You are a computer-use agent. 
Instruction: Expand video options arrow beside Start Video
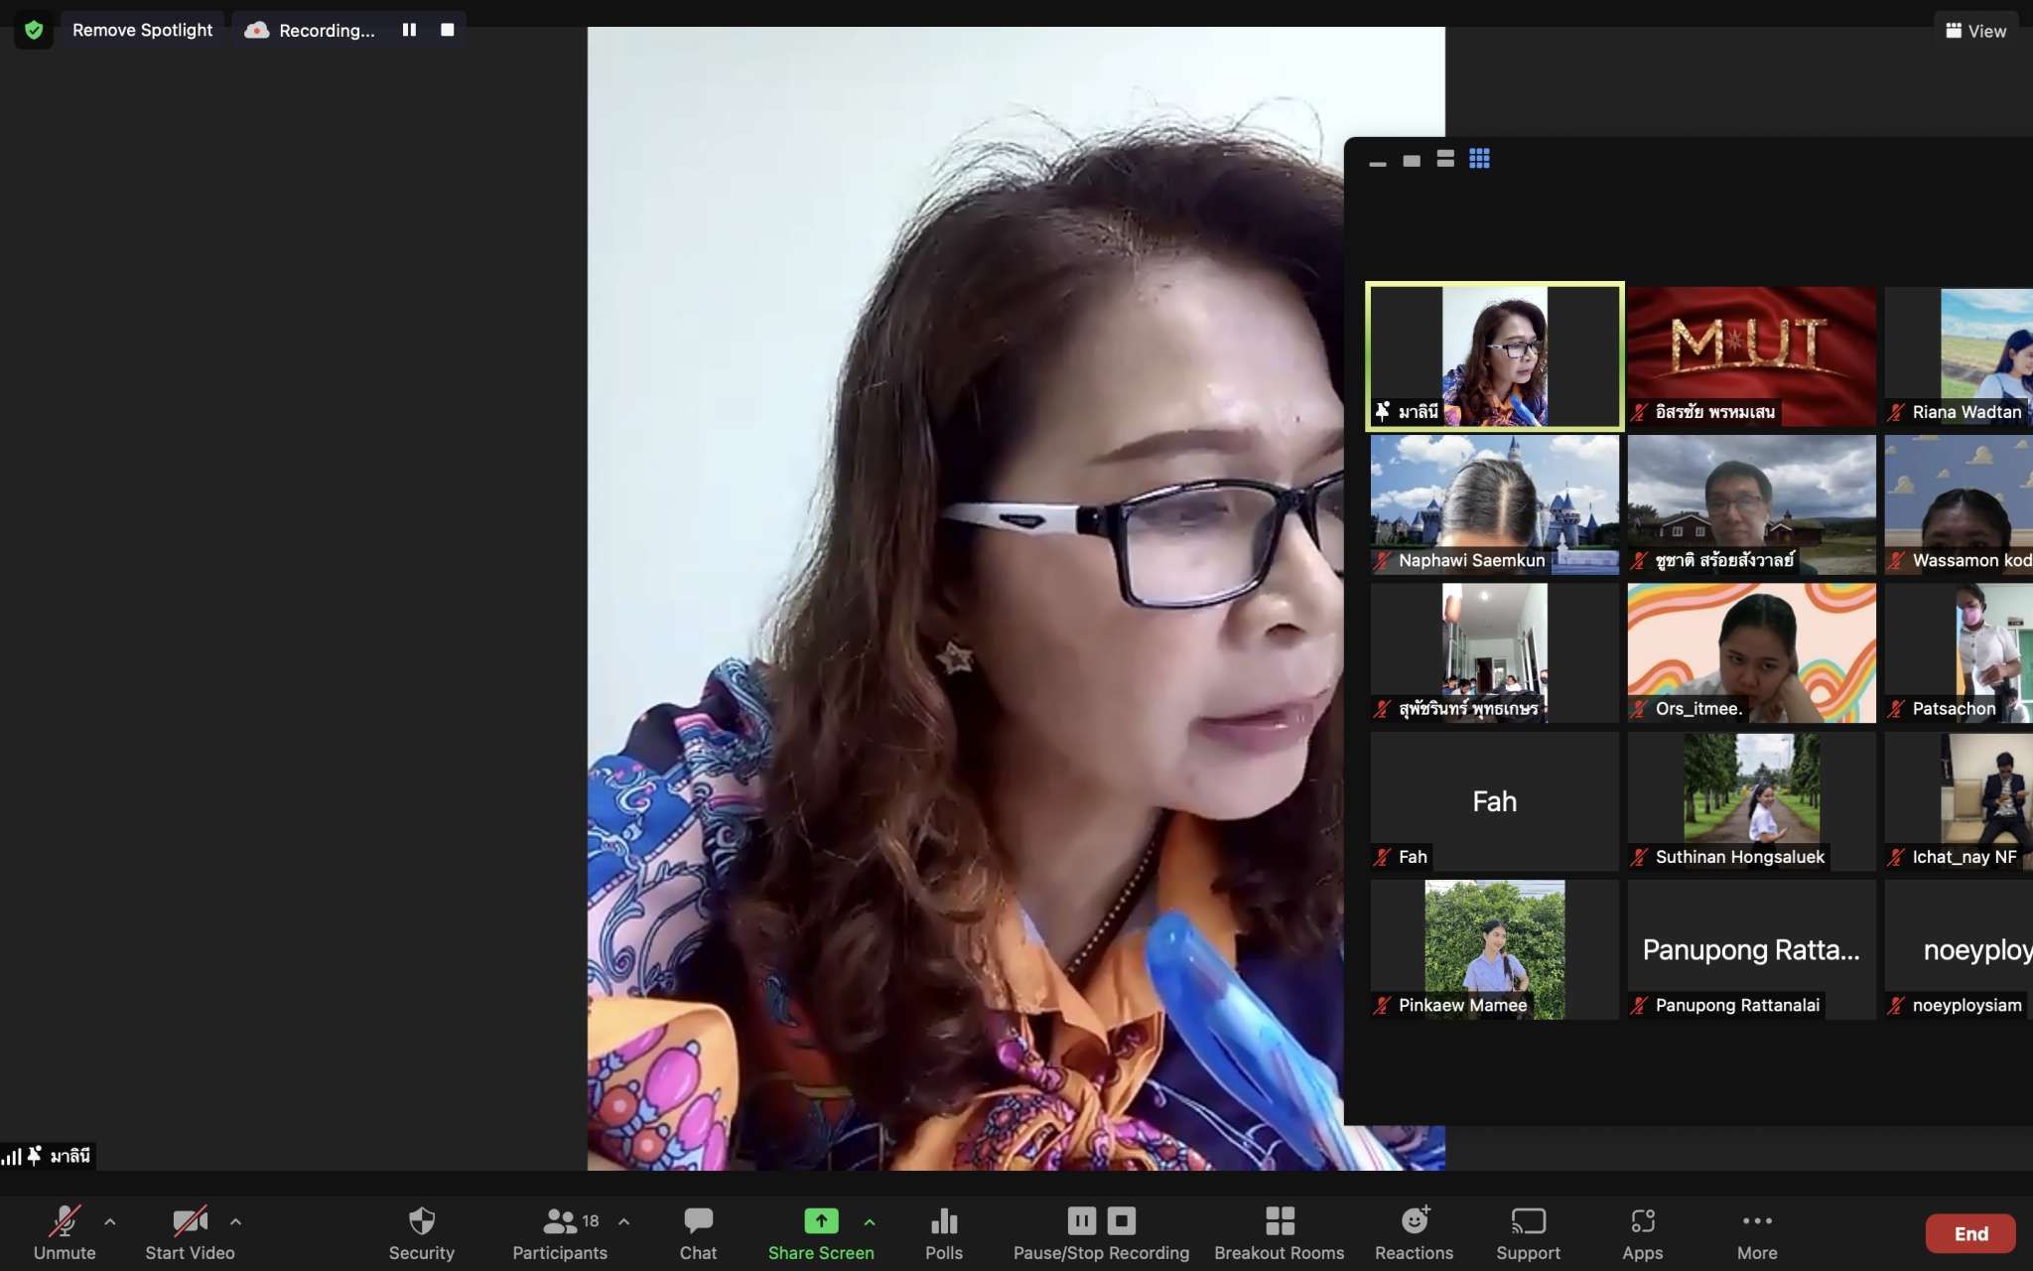pyautogui.click(x=235, y=1221)
